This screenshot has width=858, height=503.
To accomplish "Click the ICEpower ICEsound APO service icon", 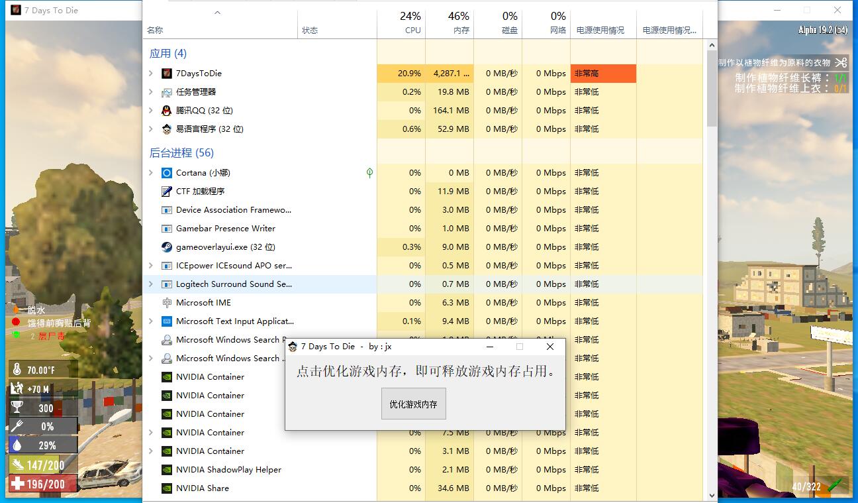I will [x=167, y=266].
